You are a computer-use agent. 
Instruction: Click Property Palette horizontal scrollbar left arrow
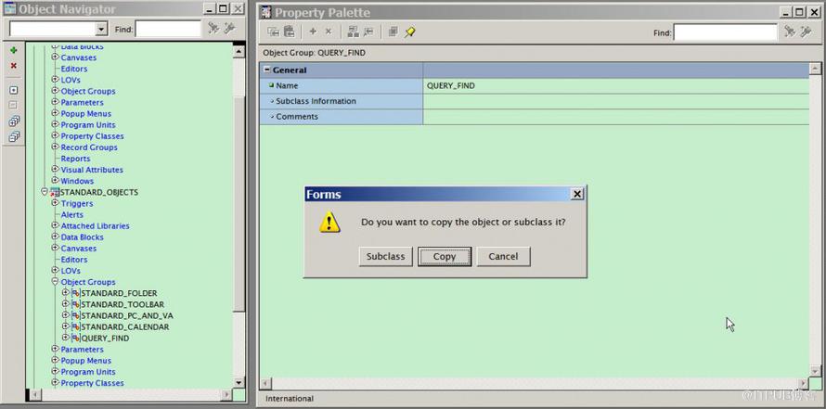[x=265, y=384]
